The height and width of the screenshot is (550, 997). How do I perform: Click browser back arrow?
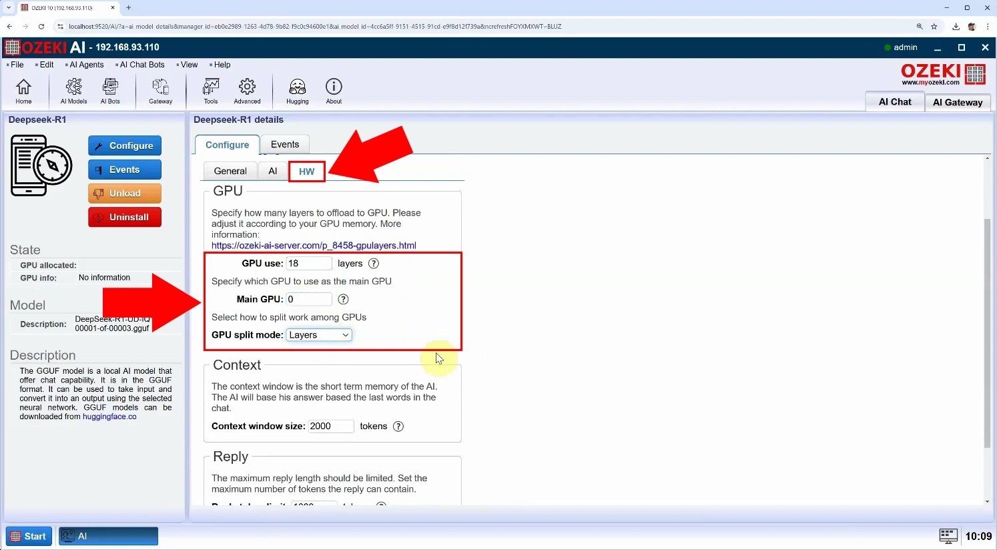tap(9, 27)
